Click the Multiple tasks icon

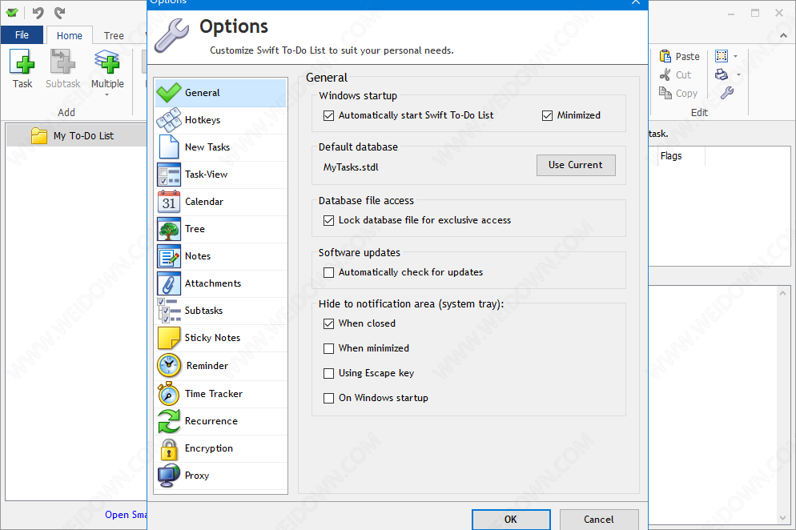tap(107, 62)
